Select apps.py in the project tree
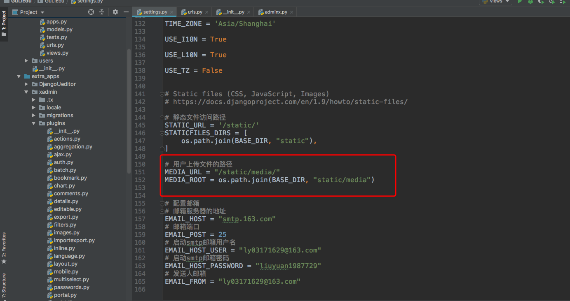The image size is (570, 301). [x=53, y=22]
